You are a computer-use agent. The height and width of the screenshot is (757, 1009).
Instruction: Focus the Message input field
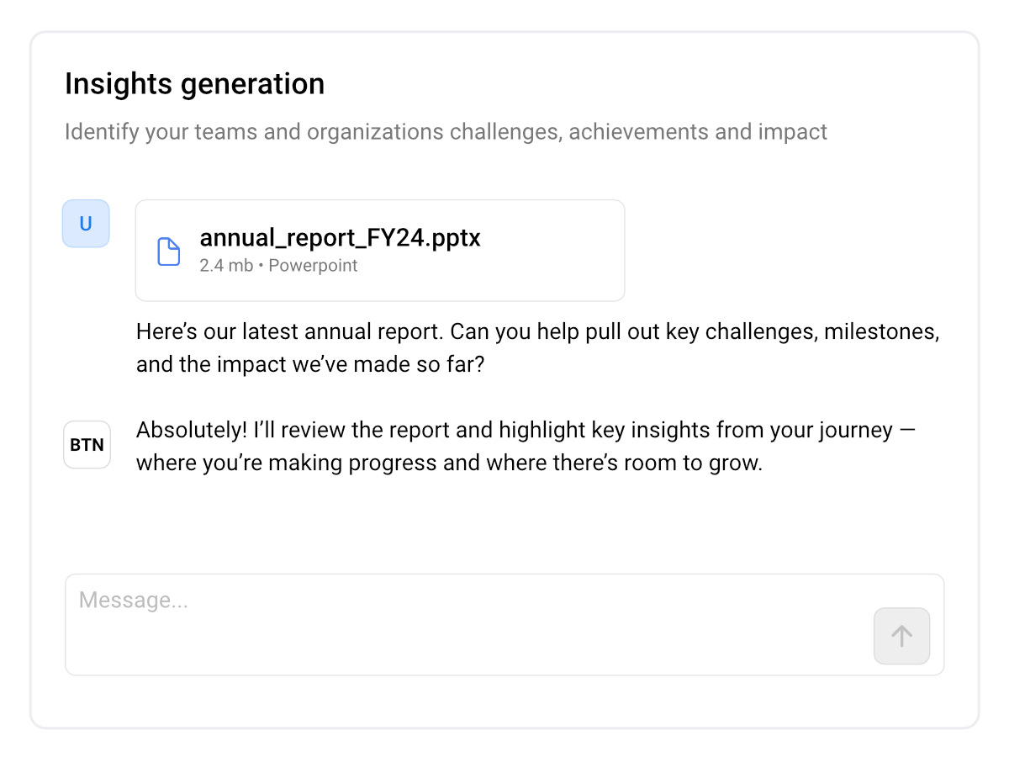pos(504,624)
